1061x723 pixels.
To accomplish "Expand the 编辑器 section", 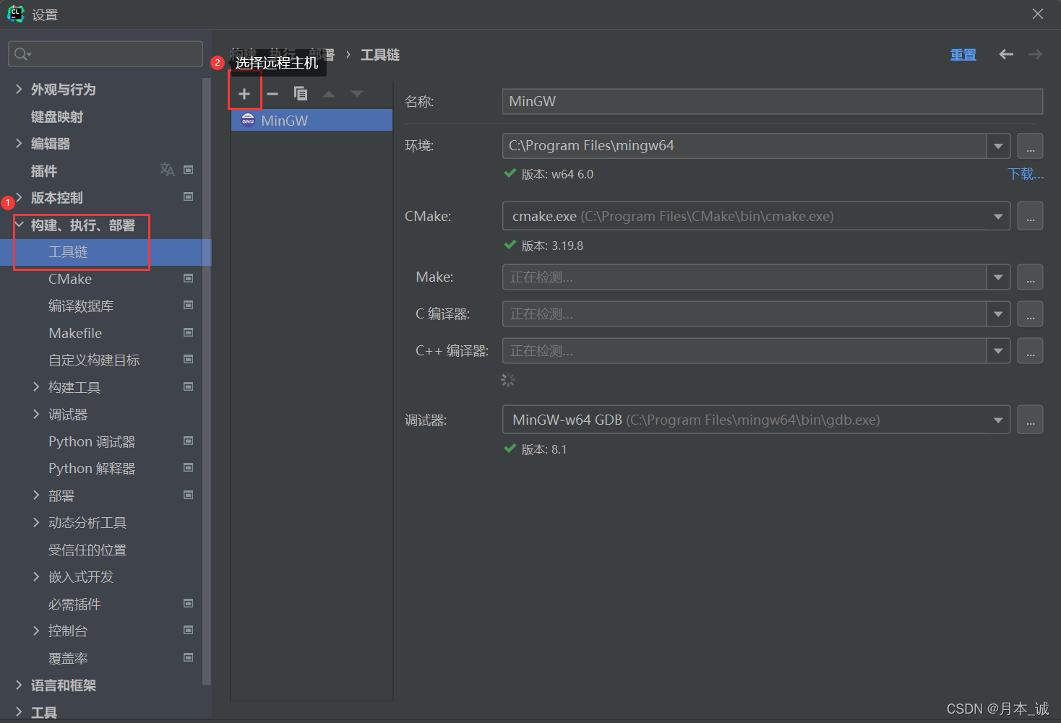I will (19, 143).
